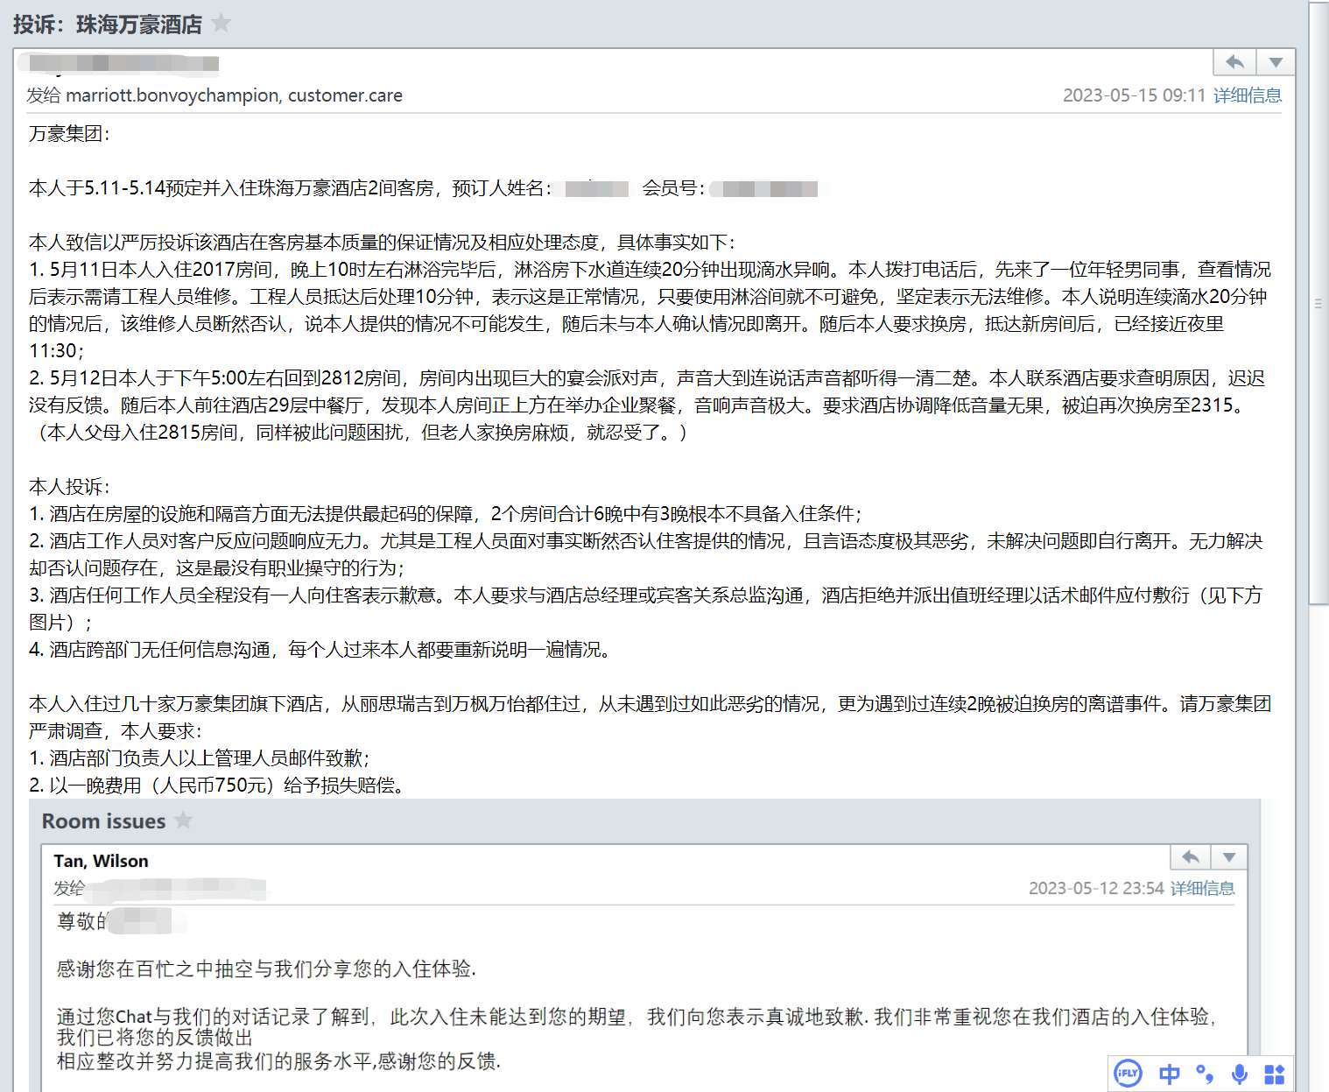Click the vertical scrollbar thumb
1329x1092 pixels.
pyautogui.click(x=1318, y=303)
